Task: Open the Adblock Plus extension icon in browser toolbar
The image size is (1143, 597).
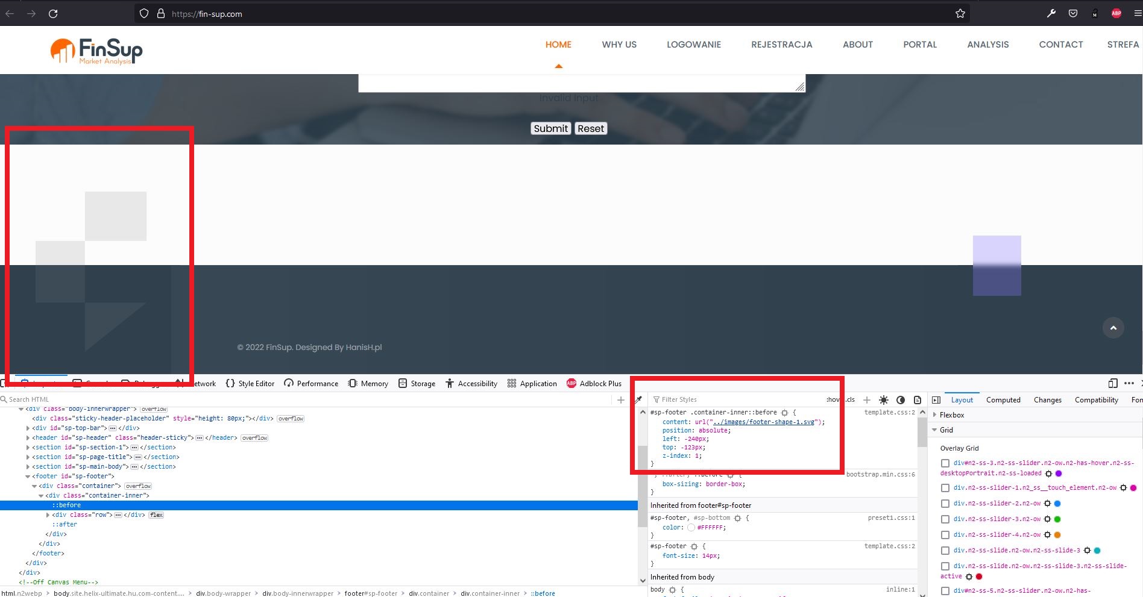Action: (x=1116, y=14)
